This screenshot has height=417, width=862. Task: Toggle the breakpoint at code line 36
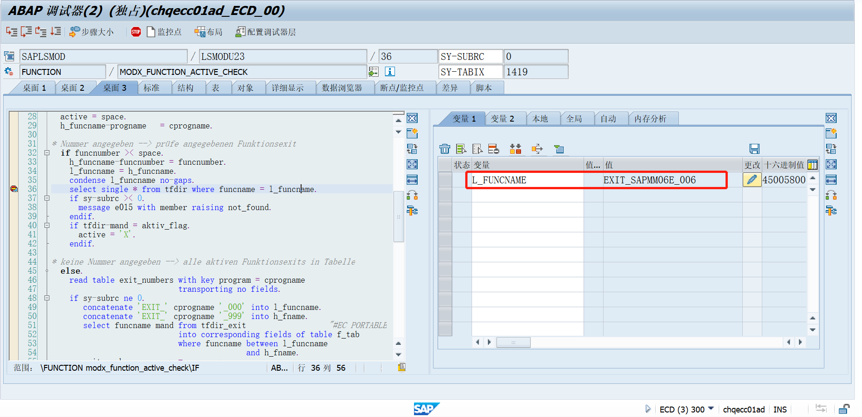point(14,189)
